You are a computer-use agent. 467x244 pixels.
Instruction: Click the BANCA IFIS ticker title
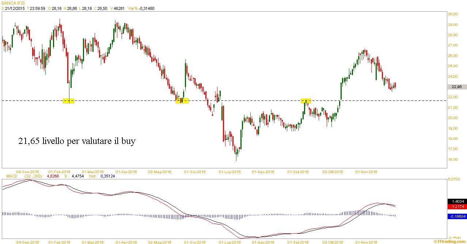click(11, 3)
